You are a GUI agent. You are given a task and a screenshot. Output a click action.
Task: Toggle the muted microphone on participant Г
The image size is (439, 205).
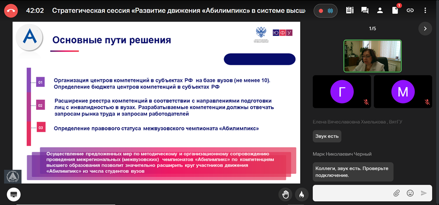pos(366,102)
